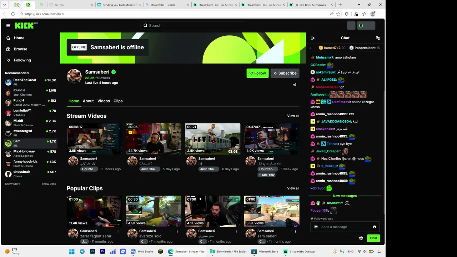Open Streamlabs Desktop from the taskbar
Viewport: 457px width, 257px height.
click(x=300, y=252)
